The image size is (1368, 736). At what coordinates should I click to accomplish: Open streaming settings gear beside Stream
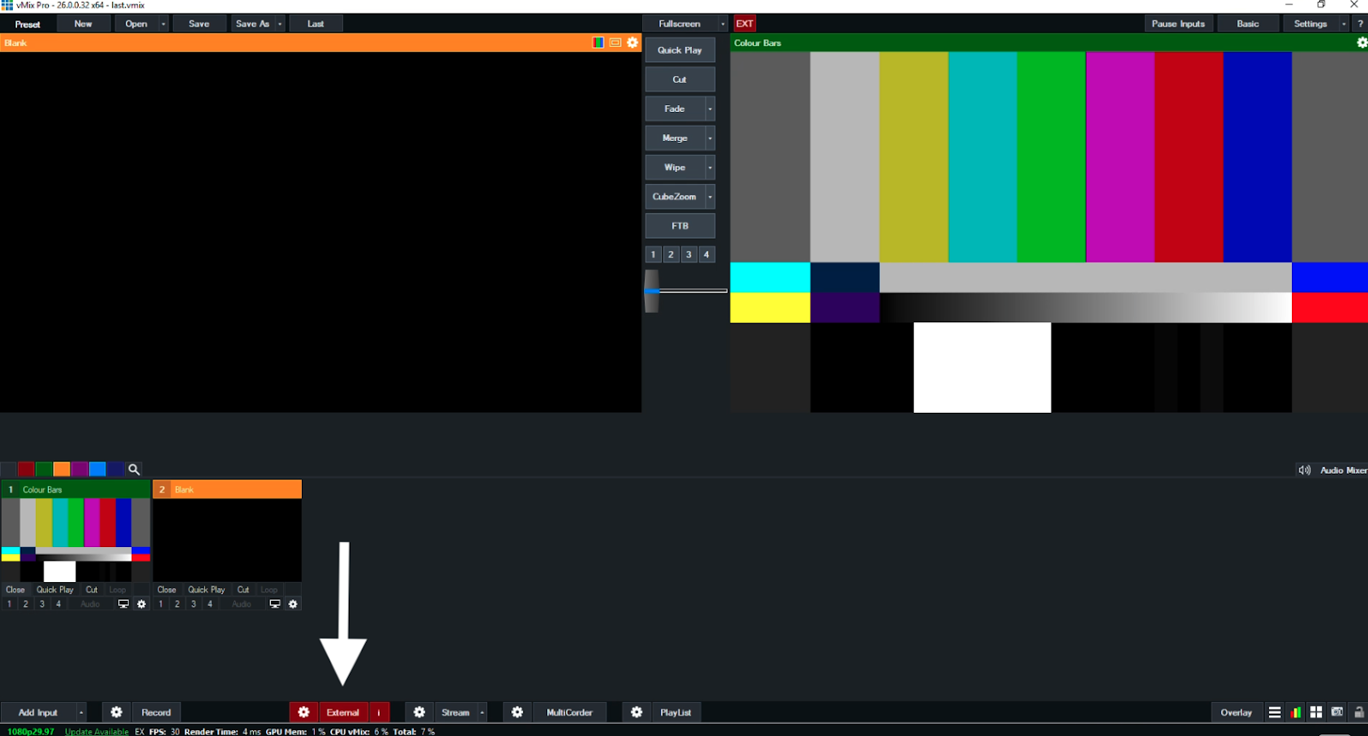[x=419, y=712]
